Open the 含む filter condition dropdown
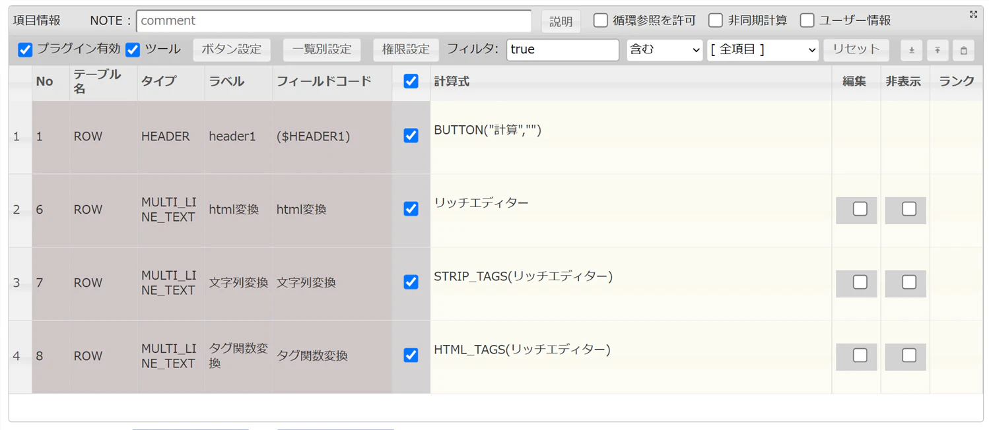The width and height of the screenshot is (989, 430). coord(664,49)
